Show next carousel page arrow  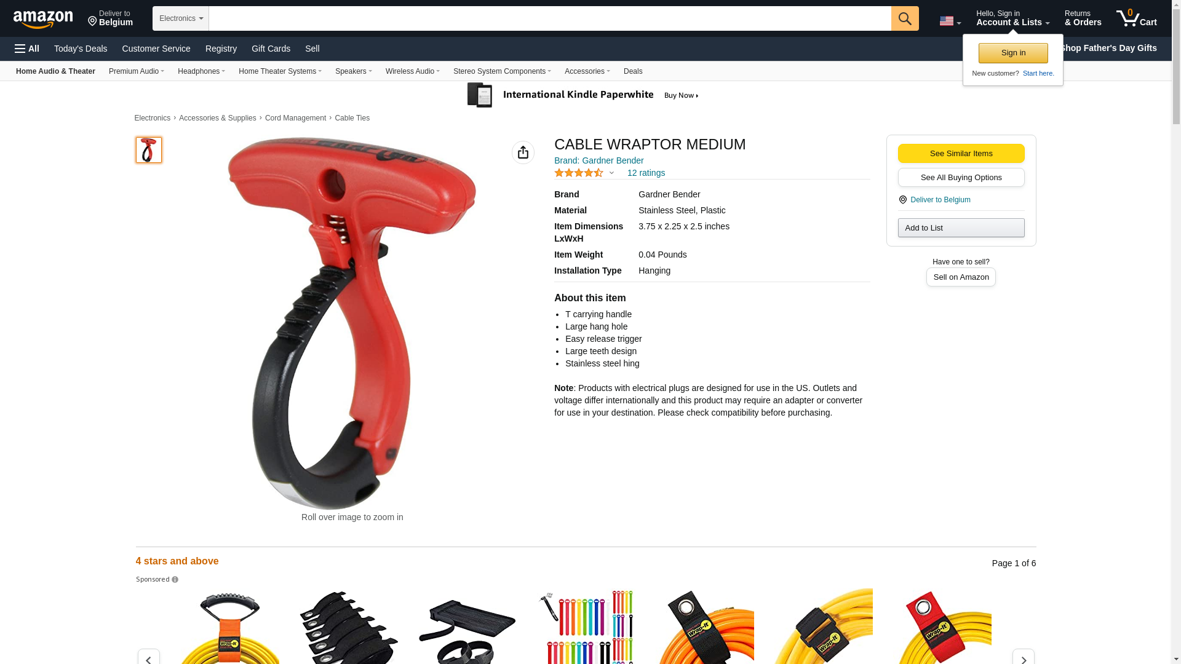coord(1024,658)
